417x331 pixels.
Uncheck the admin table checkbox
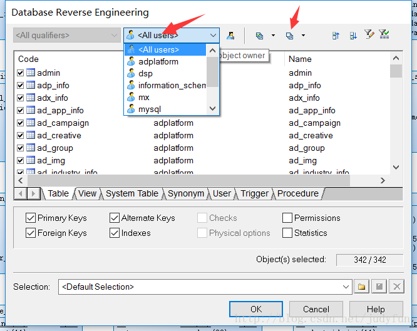point(21,73)
